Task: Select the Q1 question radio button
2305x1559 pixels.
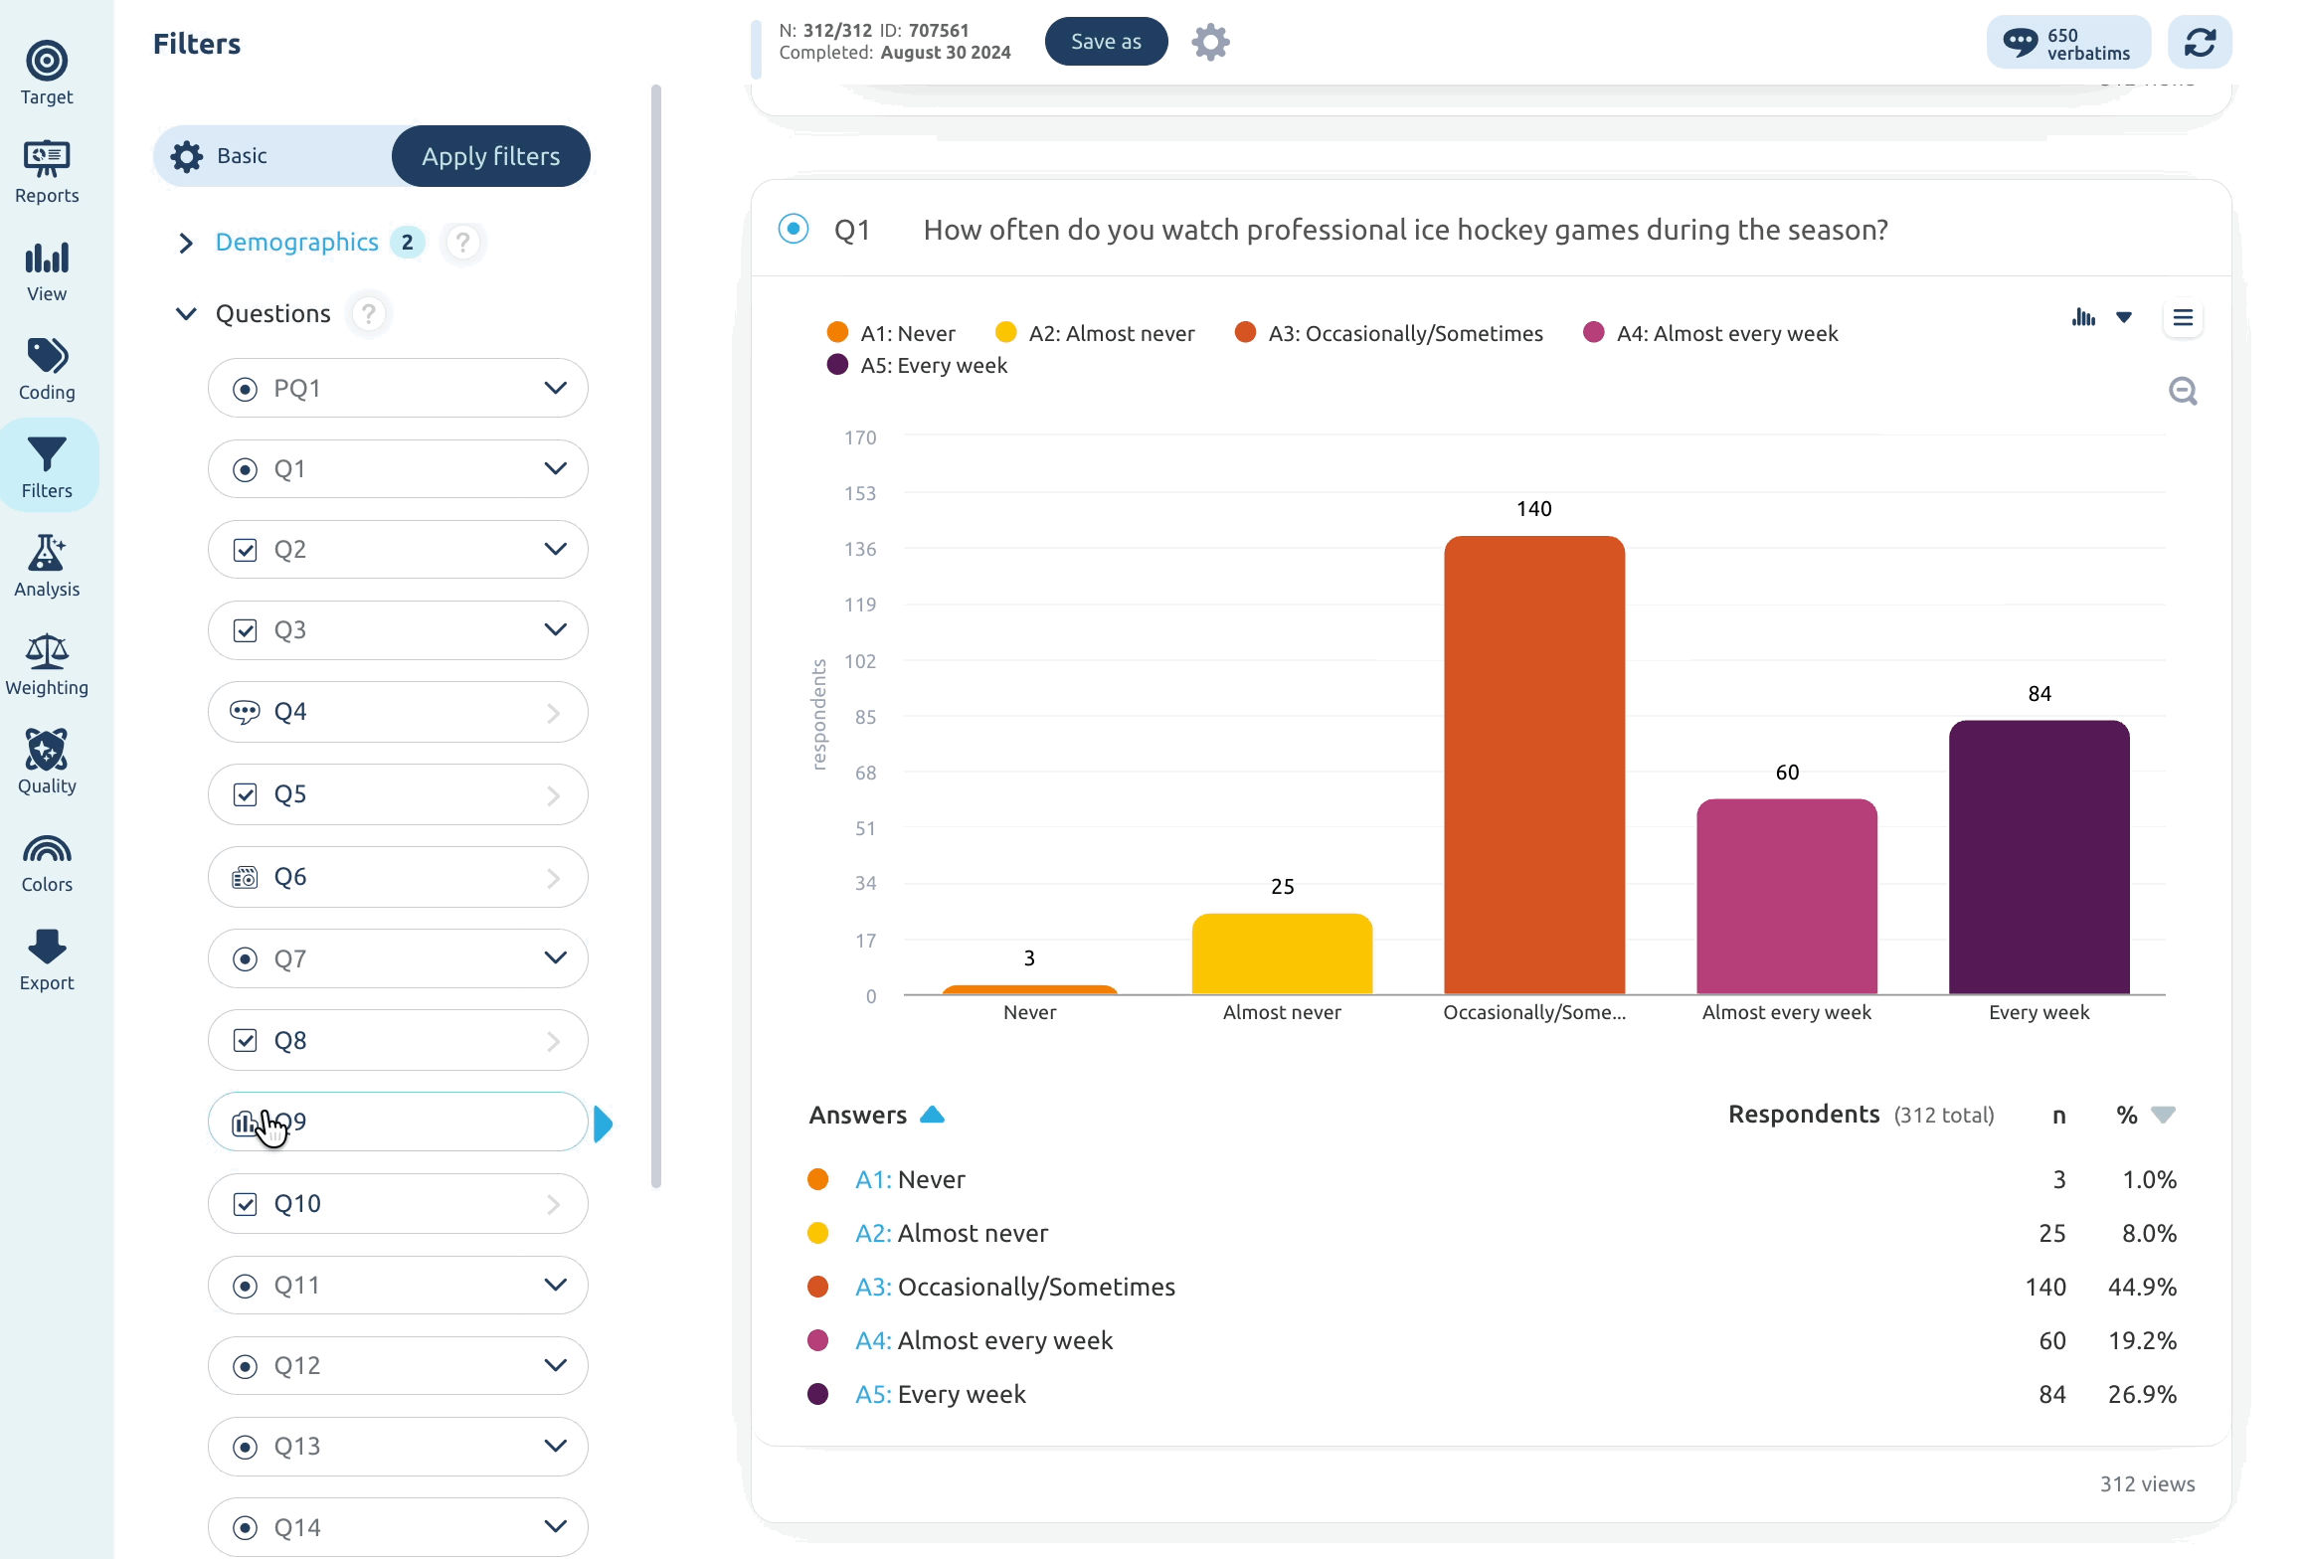Action: (794, 229)
